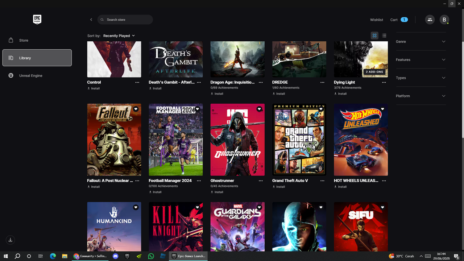Click the Dying Light 3/78 Achievements text
This screenshot has height=261, width=464.
(347, 88)
